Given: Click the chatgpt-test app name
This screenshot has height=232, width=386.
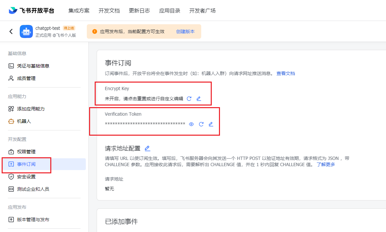Looking at the screenshot, I should (48, 28).
